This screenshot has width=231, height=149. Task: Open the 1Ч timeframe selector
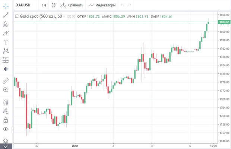click(44, 5)
